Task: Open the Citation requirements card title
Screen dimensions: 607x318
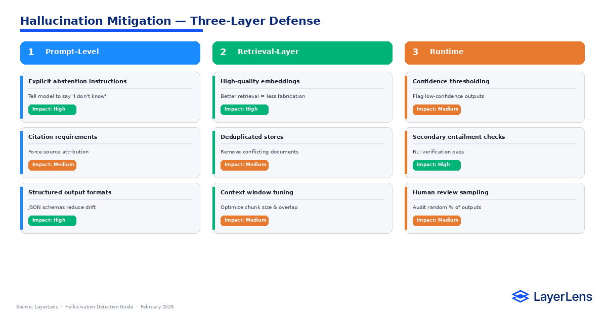Action: pyautogui.click(x=63, y=137)
